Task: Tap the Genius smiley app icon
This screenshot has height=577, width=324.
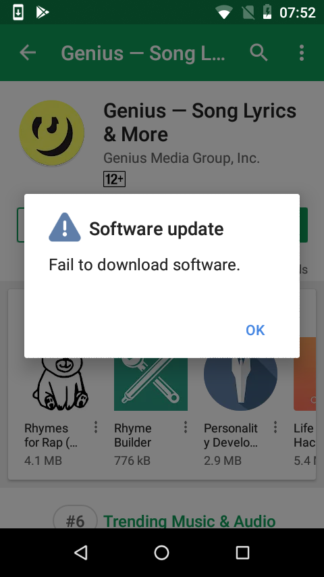Action: point(51,132)
